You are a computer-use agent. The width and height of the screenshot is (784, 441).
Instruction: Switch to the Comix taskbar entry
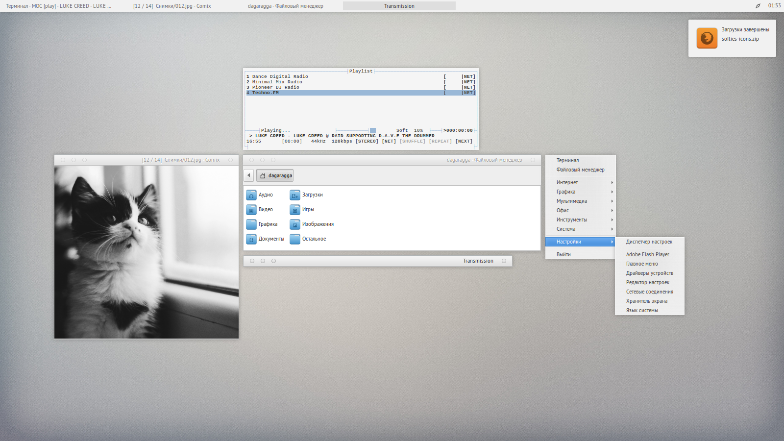point(172,6)
